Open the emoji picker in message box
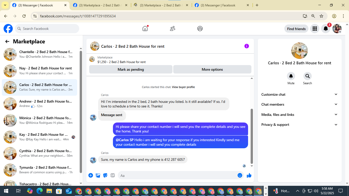 (240, 175)
